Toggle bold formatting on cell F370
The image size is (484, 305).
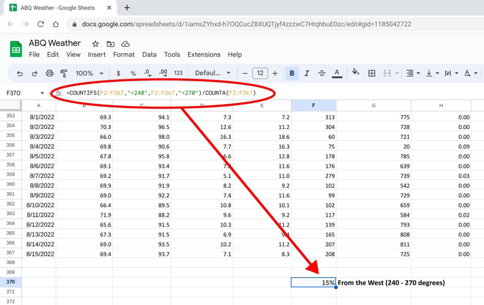(x=291, y=73)
